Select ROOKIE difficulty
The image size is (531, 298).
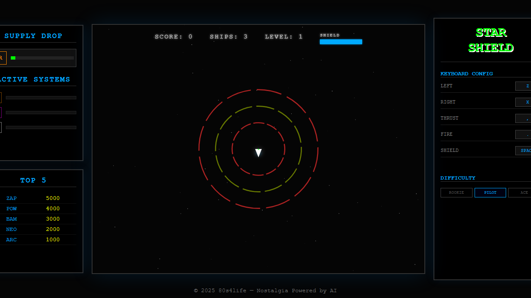(456, 192)
